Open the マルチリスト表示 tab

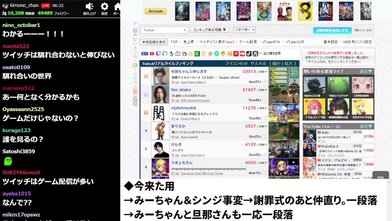click(x=217, y=42)
